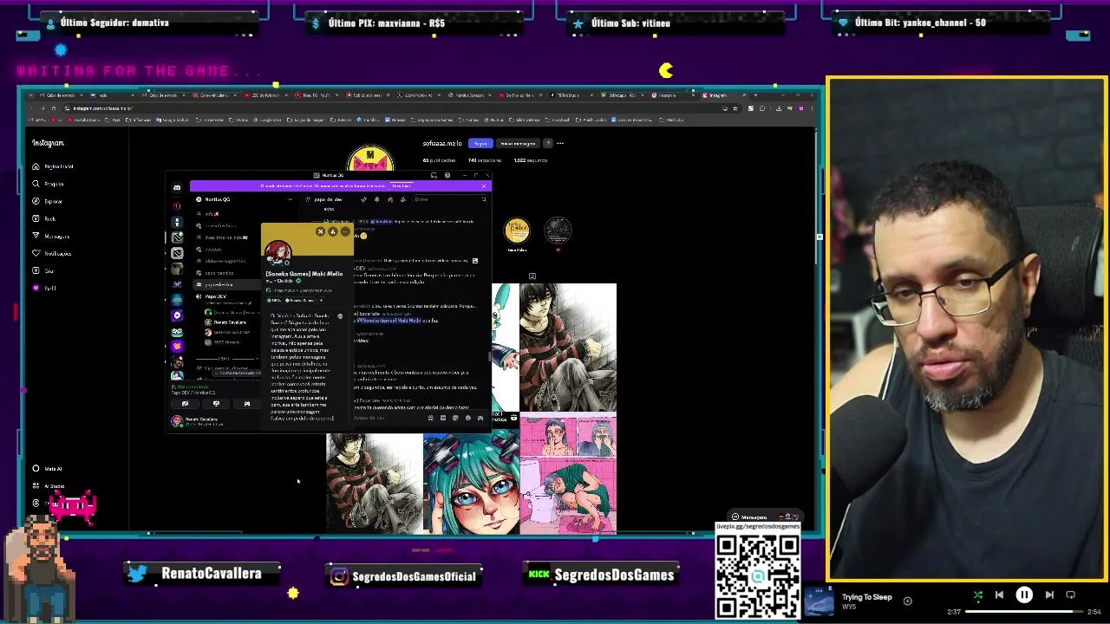Toggle Discord camera button in voice panel
Image resolution: width=1110 pixels, height=624 pixels.
click(x=185, y=404)
